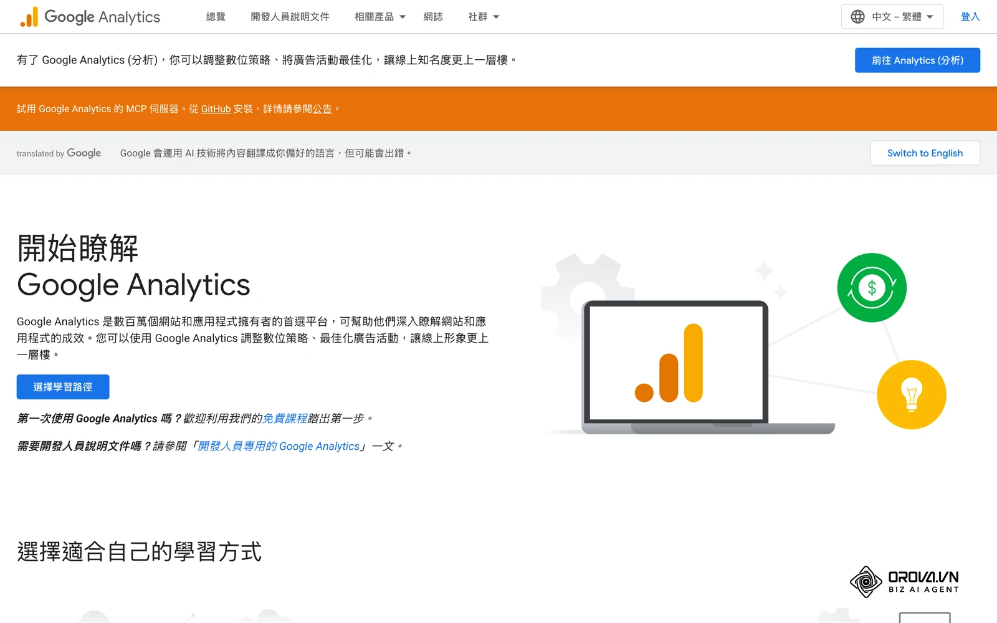Click the 選擇學習路徑 button
Screen dimensions: 997x623
coord(63,387)
